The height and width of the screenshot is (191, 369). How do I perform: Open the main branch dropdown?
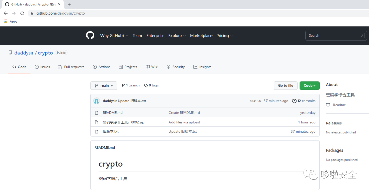point(104,86)
